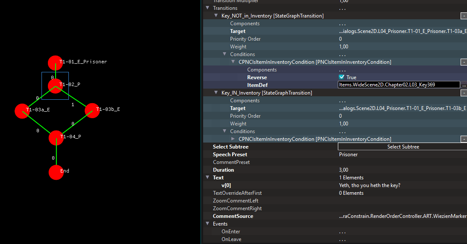Collapse Conditions under Key_NOT_in_Inventory
Screen dimensions: 467x244
click(225, 54)
